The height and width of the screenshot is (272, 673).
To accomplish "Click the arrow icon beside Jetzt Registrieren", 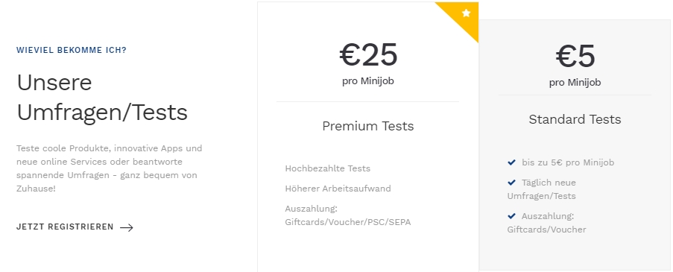I will pos(127,227).
